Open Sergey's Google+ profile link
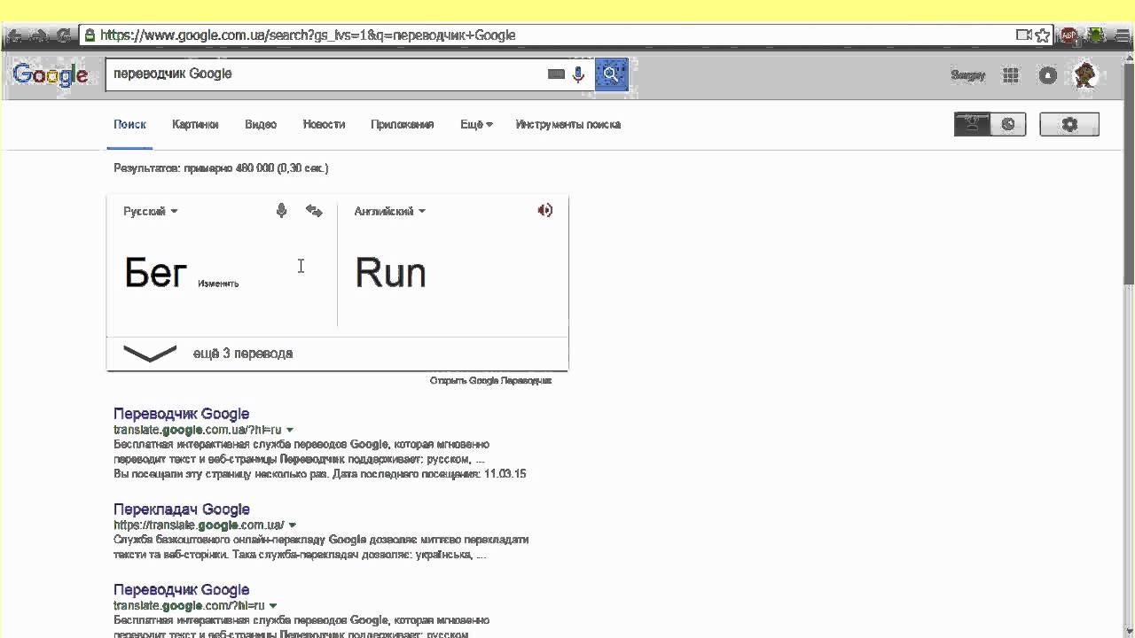Image resolution: width=1135 pixels, height=638 pixels. click(968, 75)
